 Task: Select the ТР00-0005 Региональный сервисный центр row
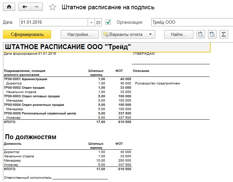pos(40,113)
